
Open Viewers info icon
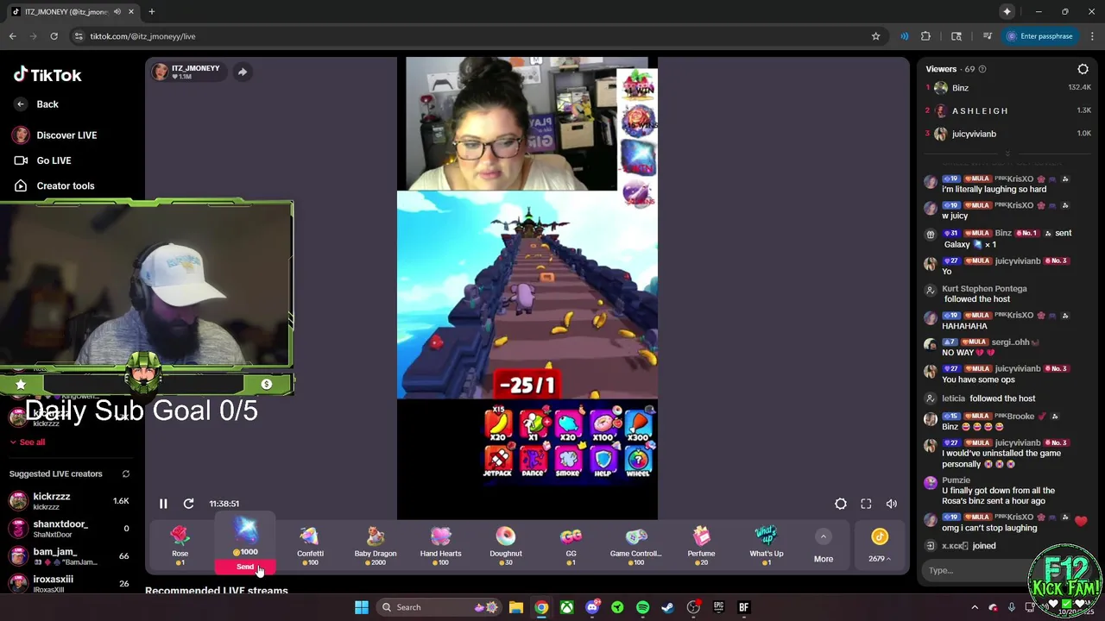pos(982,69)
